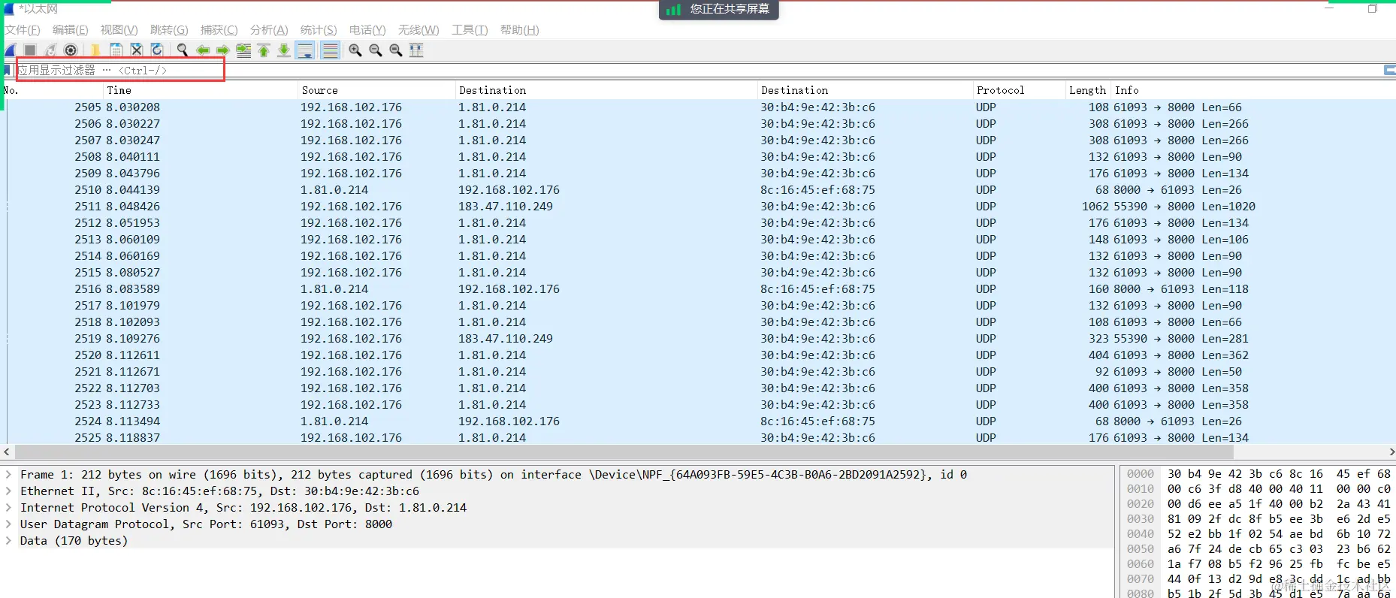
Task: Expand the Ethernet II details row
Action: [x=8, y=491]
